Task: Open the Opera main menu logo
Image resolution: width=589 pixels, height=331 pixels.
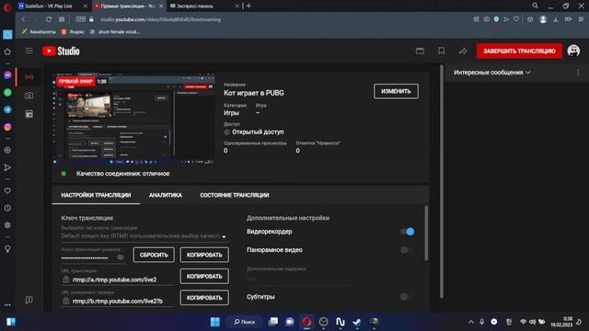Action: tap(7, 7)
